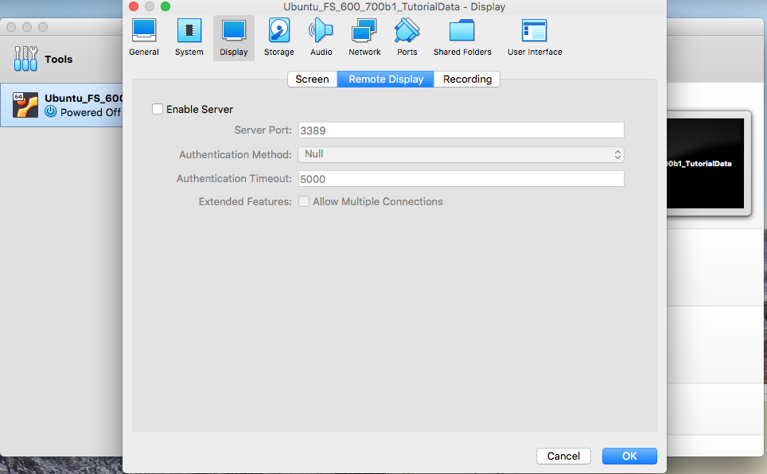This screenshot has width=767, height=474.
Task: Click the Display settings icon
Action: point(234,37)
